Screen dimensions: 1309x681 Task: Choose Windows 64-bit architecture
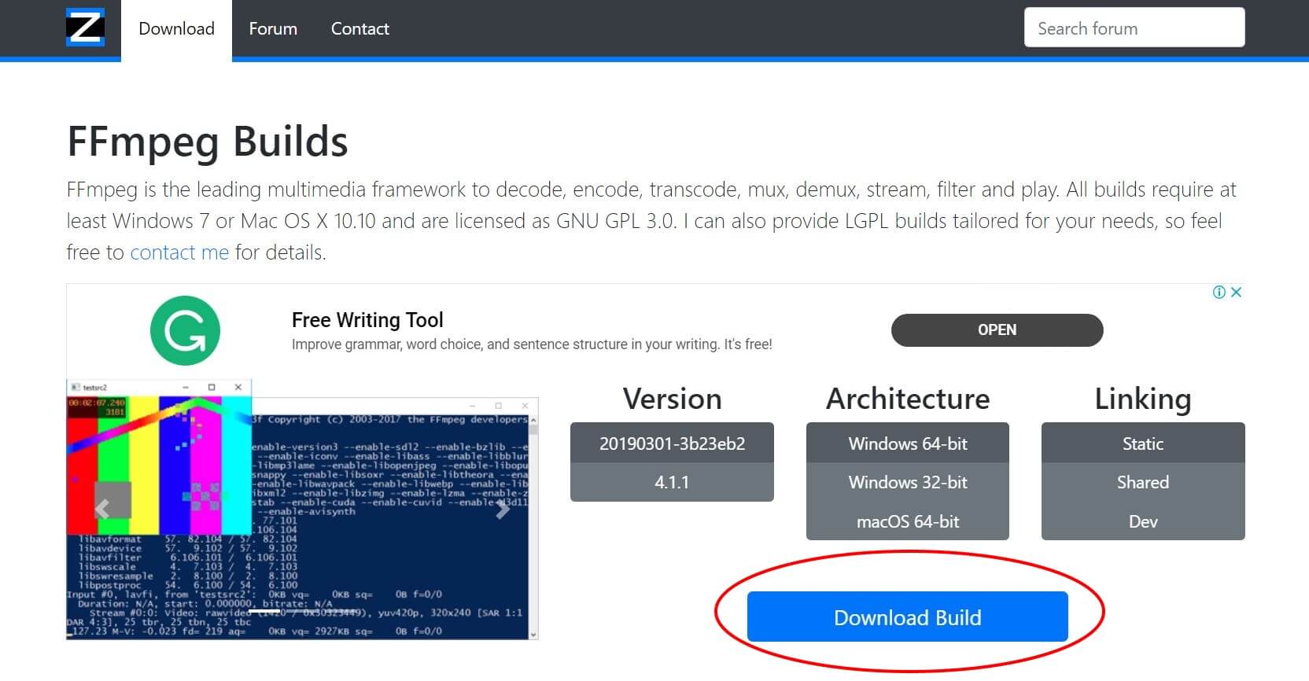(908, 443)
